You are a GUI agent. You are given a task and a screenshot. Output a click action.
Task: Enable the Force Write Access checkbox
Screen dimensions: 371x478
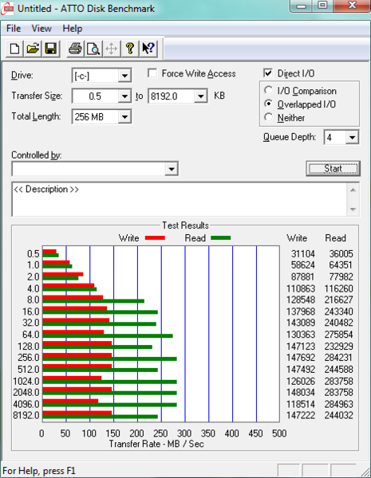coord(152,73)
